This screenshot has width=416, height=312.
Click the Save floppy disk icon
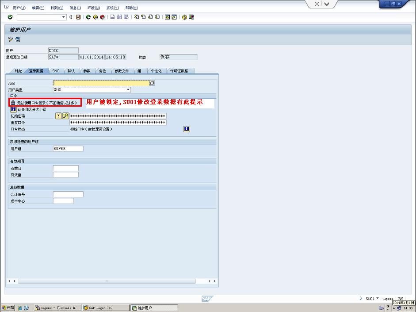pos(78,17)
